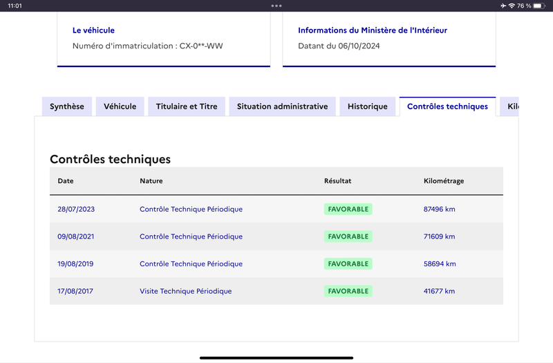
Task: Go to the Historique tab
Action: [x=368, y=106]
